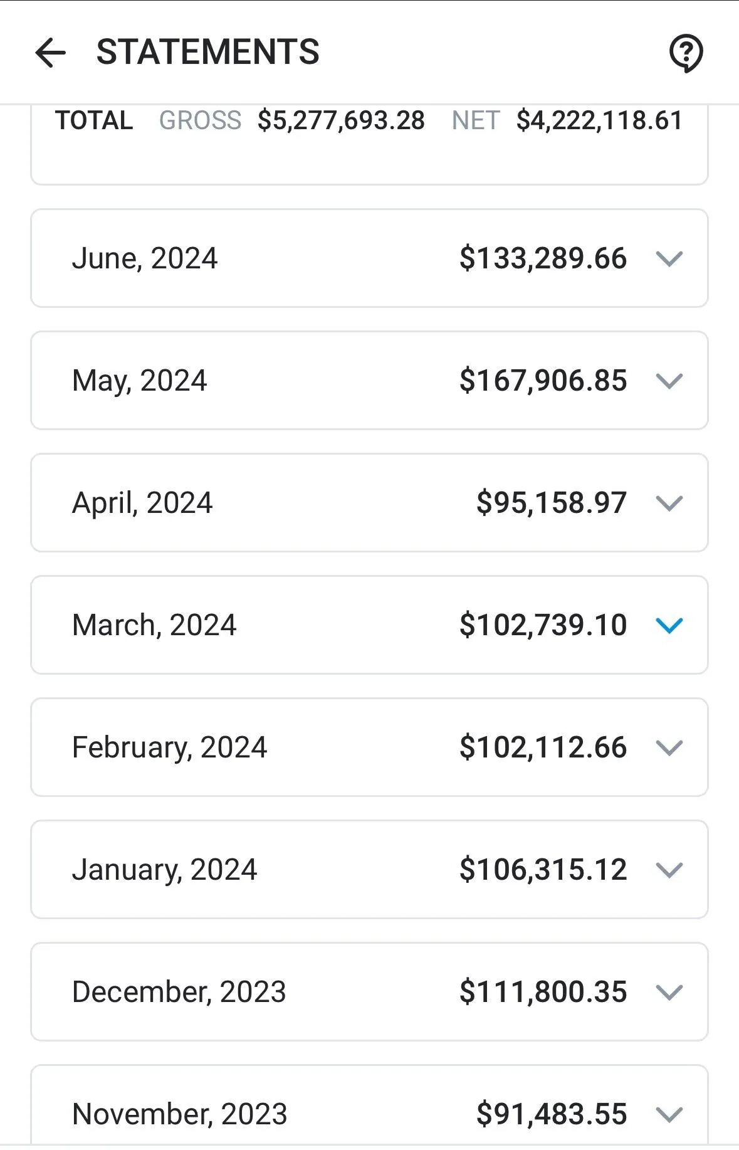Screen dimensions: 739x1150
Task: Expand December, 2023 statement chevron
Action: click(669, 992)
